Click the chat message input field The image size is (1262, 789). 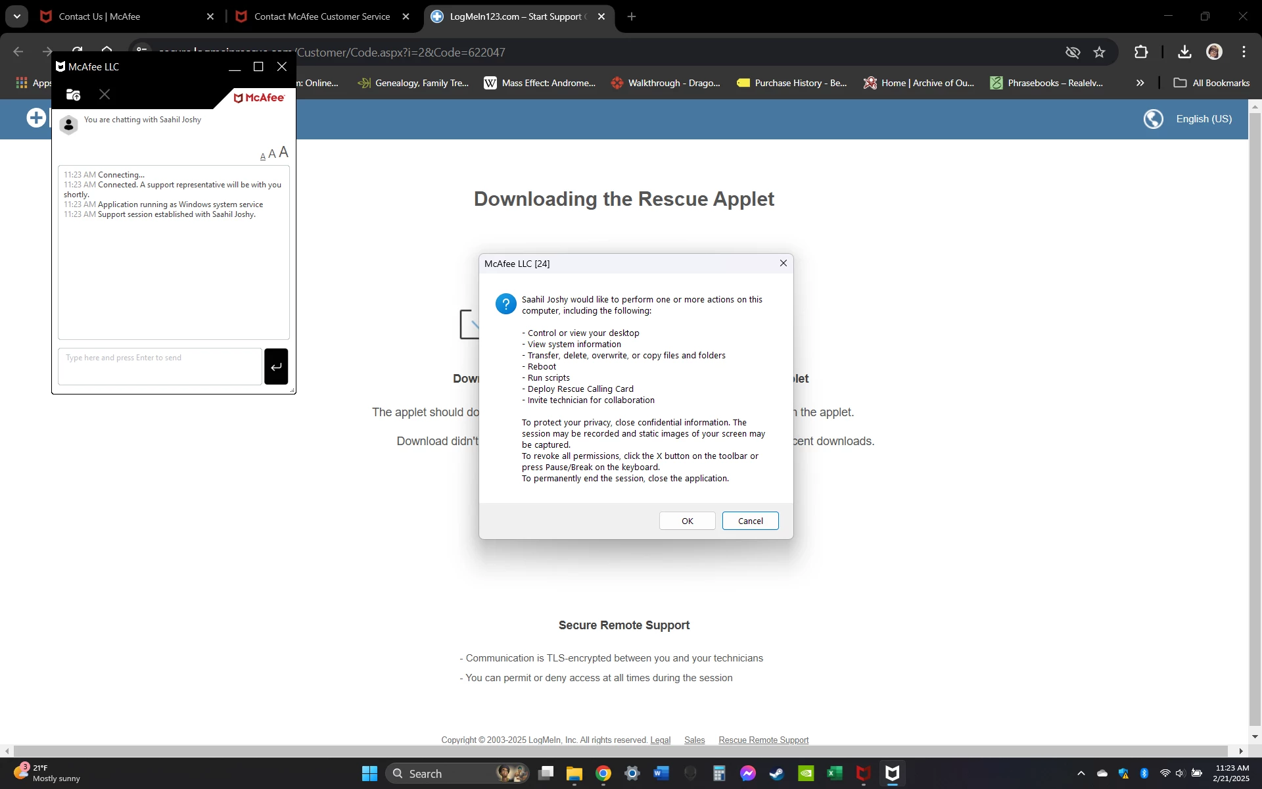(x=160, y=367)
